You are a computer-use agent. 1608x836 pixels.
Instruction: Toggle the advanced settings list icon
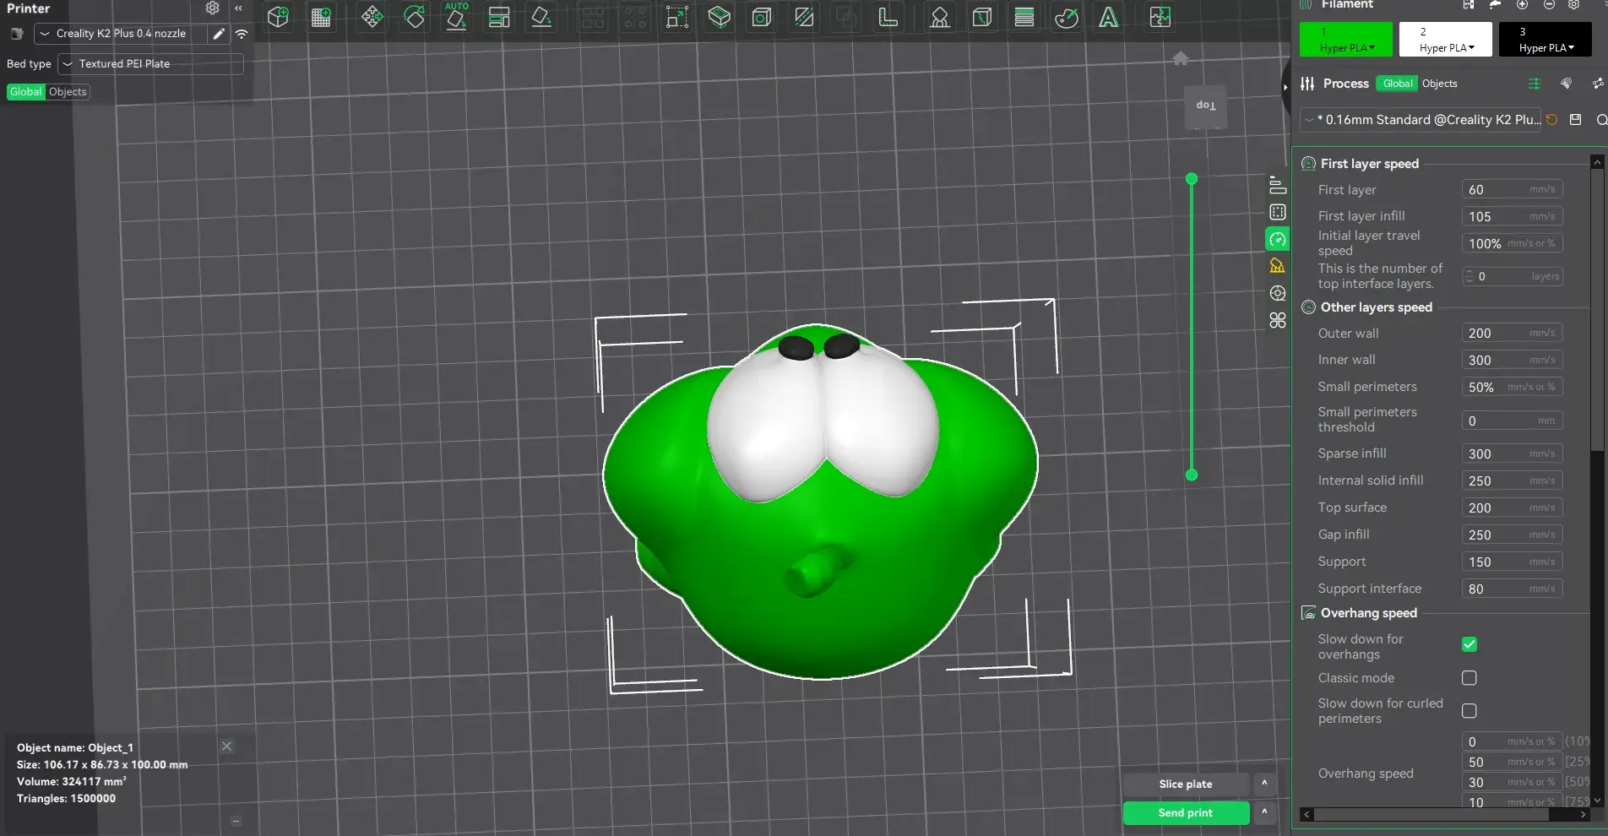pyautogui.click(x=1535, y=84)
